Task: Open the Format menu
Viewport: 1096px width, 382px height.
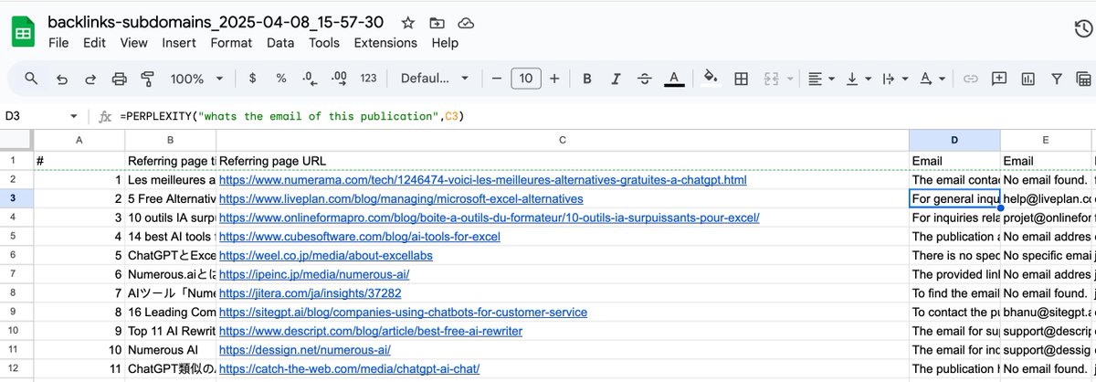Action: (x=231, y=43)
